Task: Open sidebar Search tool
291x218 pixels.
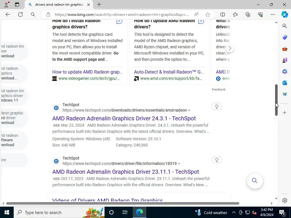Action: point(284,26)
